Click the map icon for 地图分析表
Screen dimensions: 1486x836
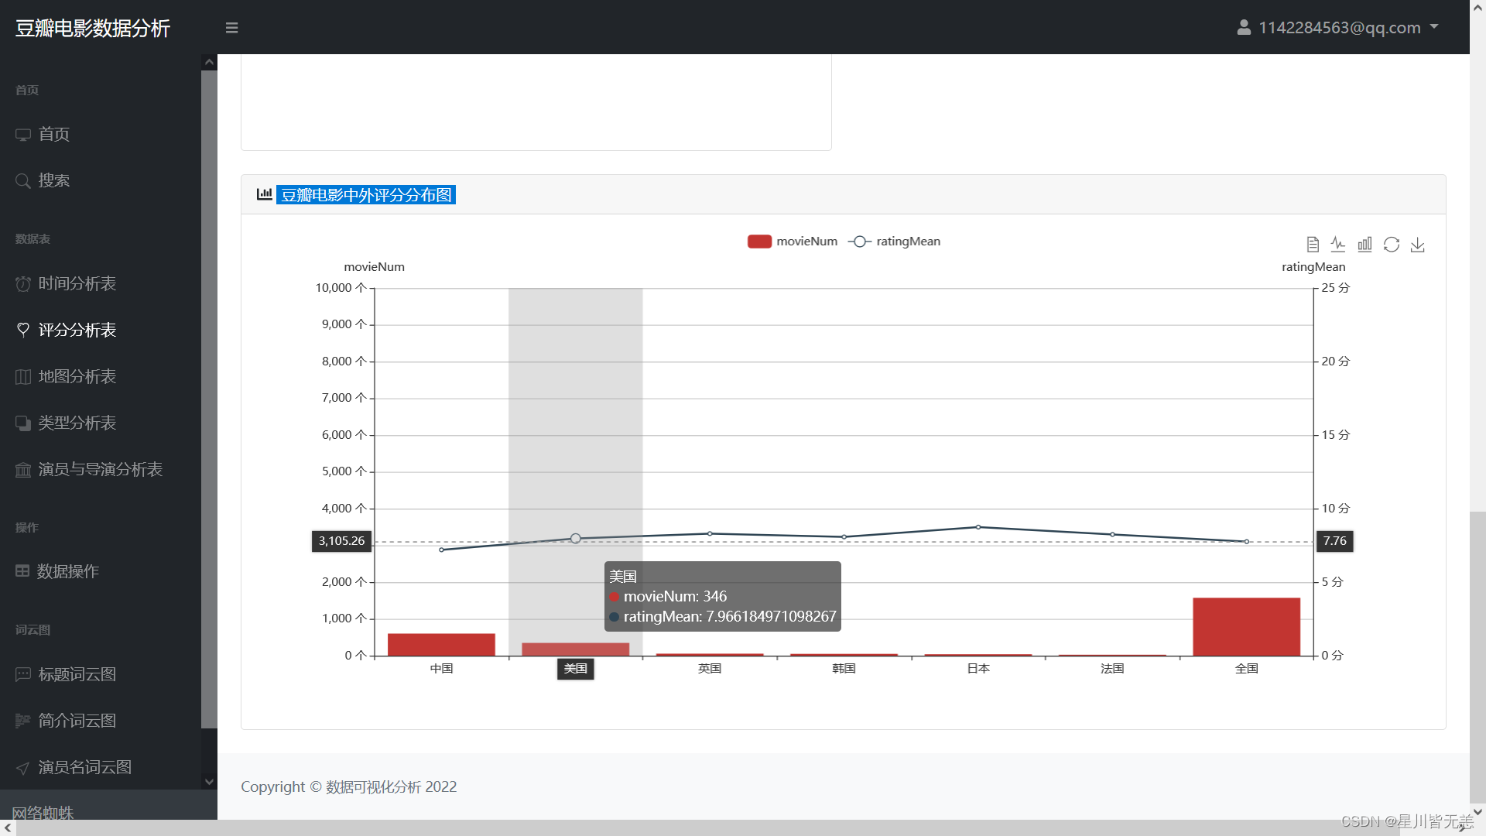click(x=23, y=377)
